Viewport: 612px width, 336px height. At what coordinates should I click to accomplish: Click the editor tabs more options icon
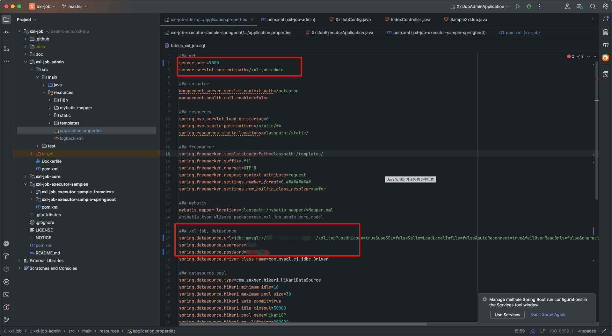593,19
